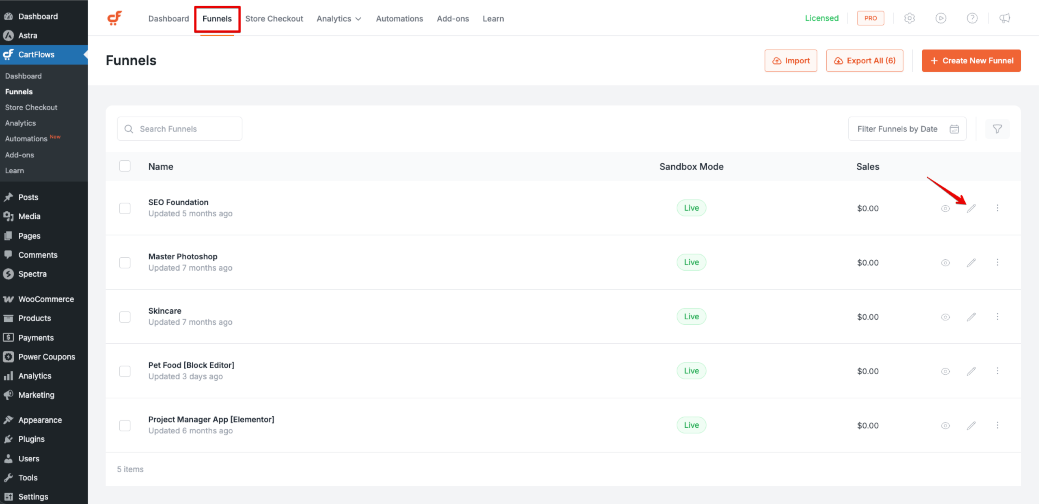
Task: Expand the Analytics dropdown in top navigation
Action: (x=338, y=19)
